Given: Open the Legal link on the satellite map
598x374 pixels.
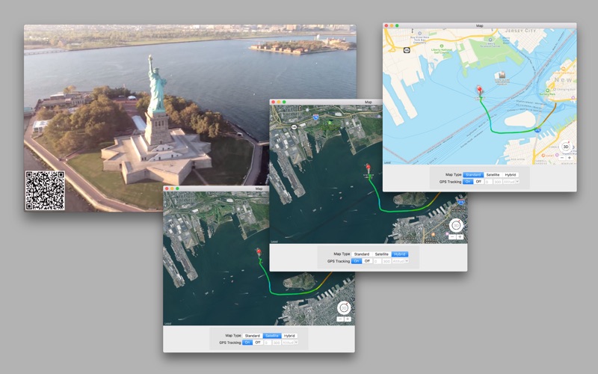Looking at the screenshot, I should pos(167,324).
